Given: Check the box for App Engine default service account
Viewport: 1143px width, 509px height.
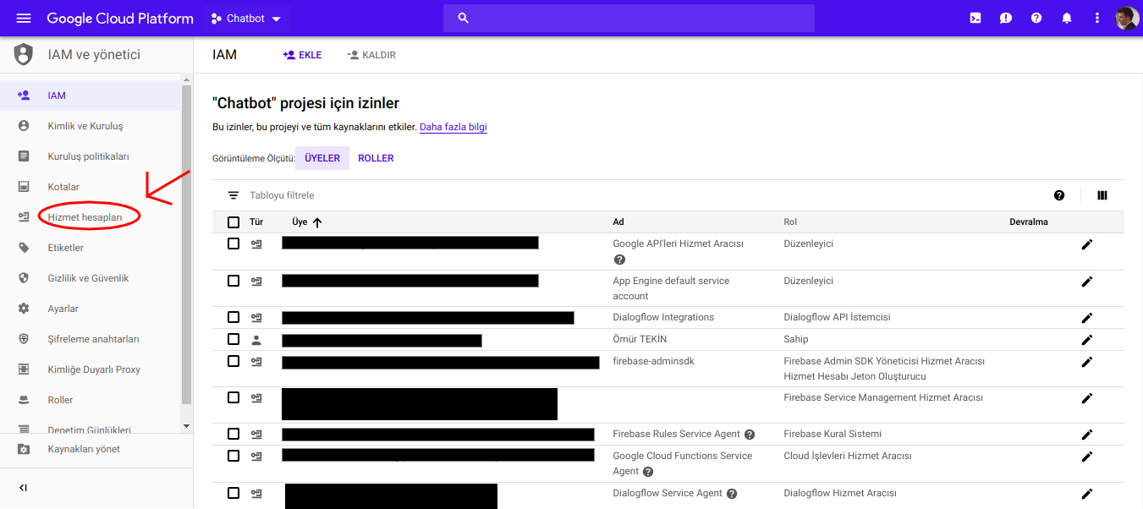Looking at the screenshot, I should tap(234, 281).
